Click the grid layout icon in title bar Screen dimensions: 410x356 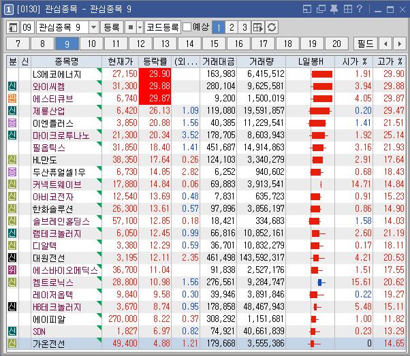347,10
